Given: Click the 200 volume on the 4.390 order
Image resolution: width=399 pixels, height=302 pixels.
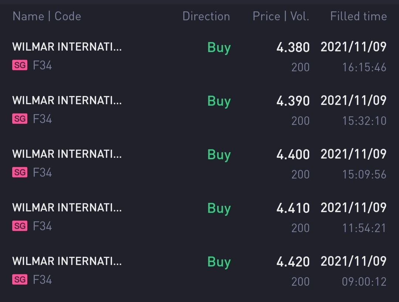Looking at the screenshot, I should coord(300,121).
